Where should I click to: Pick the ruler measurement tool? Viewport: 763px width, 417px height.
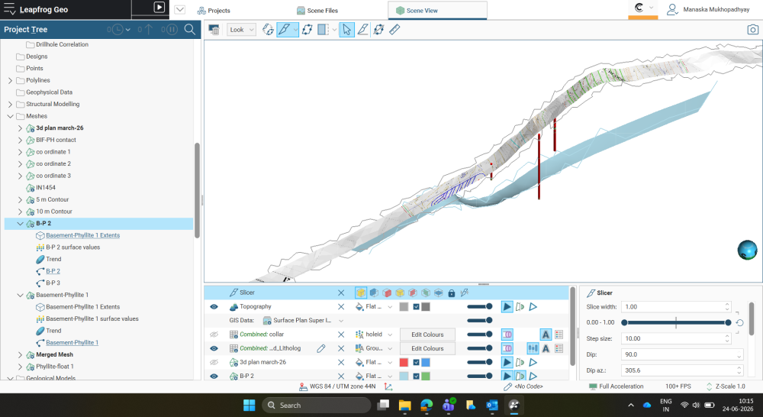(394, 30)
